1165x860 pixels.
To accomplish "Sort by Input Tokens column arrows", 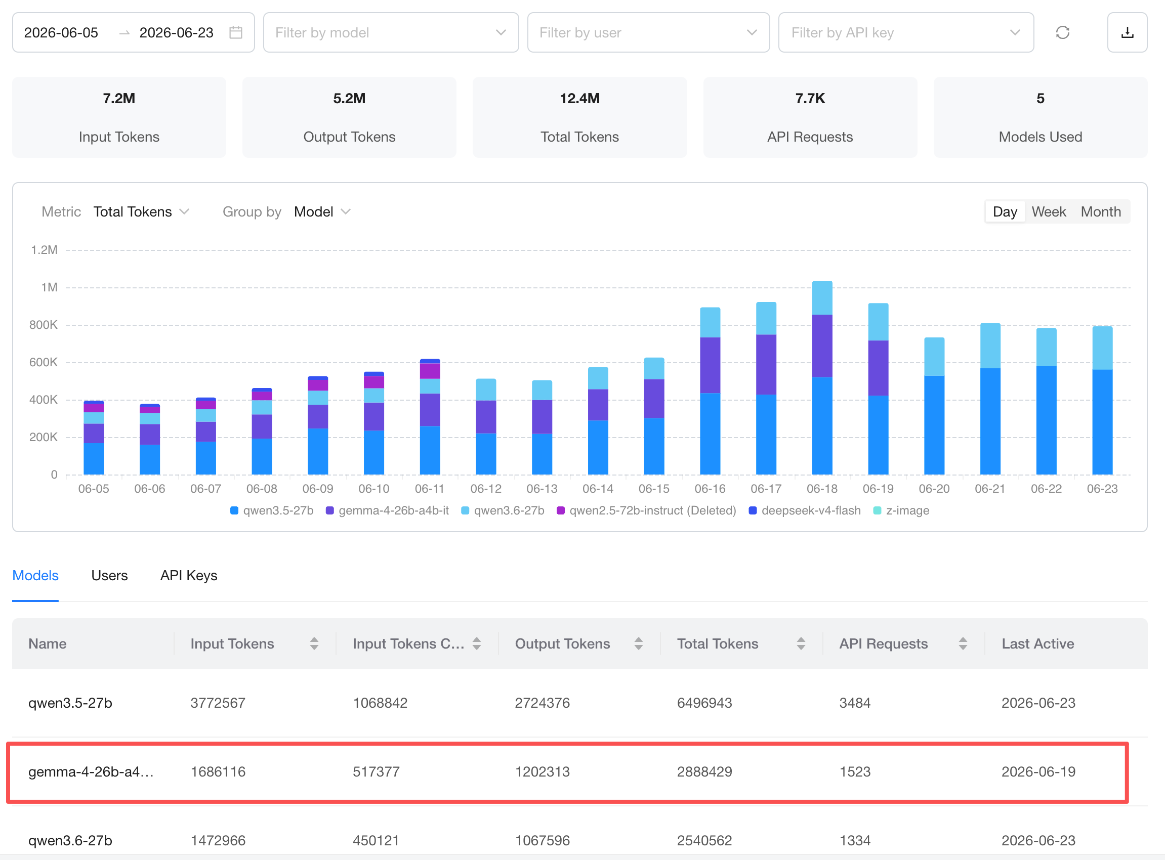I will (314, 644).
